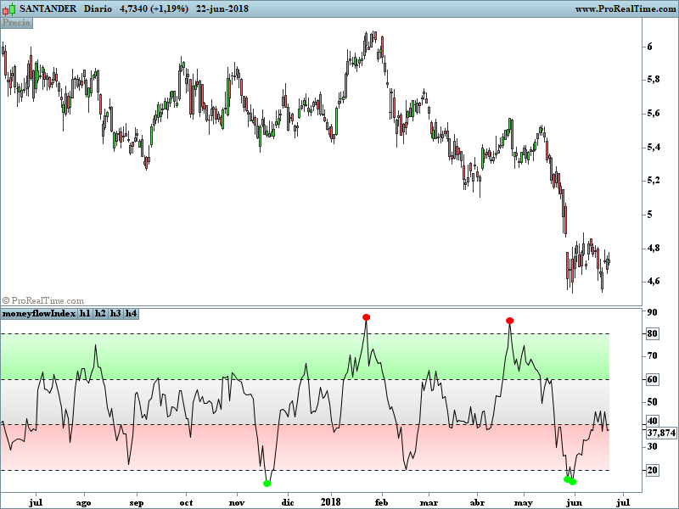679x509 pixels.
Task: Click the SANTANDER instrument name
Action: (48, 8)
